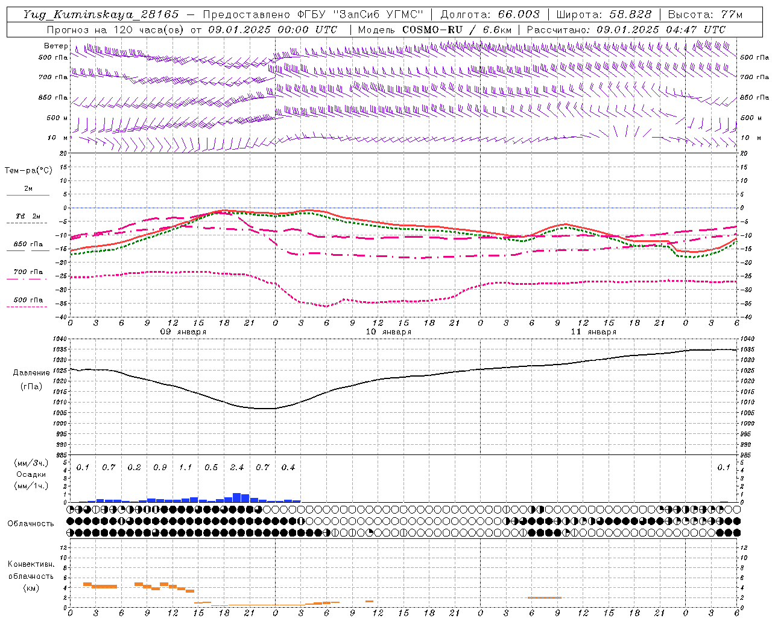Screen dimensions: 772x618
Task: Click the station title Yug_Kuminskaya_28165
Action: click(101, 14)
